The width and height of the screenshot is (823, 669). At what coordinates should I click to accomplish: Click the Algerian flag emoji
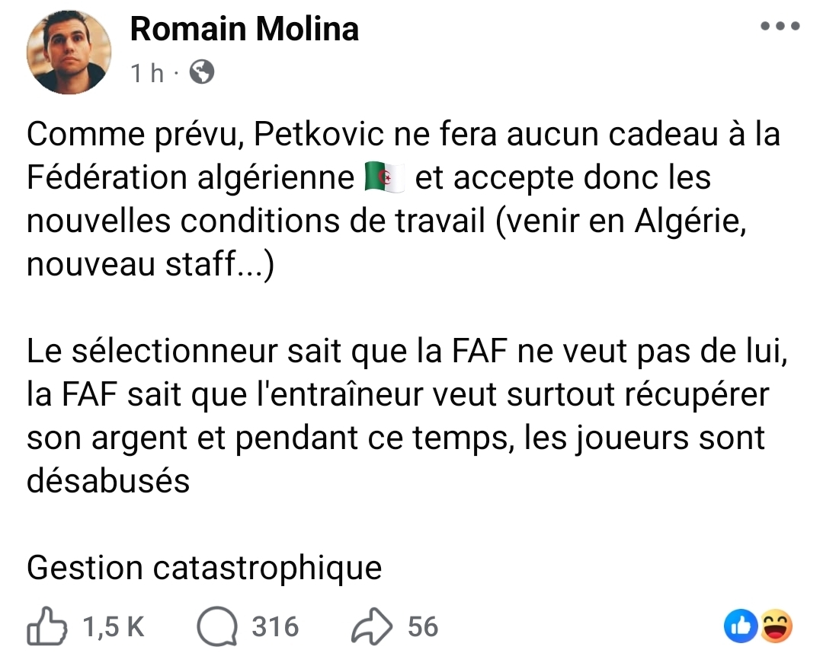click(385, 178)
